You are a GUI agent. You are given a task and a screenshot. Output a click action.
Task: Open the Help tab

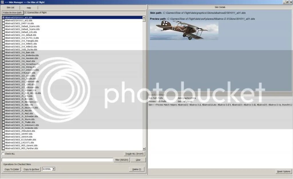29,8
